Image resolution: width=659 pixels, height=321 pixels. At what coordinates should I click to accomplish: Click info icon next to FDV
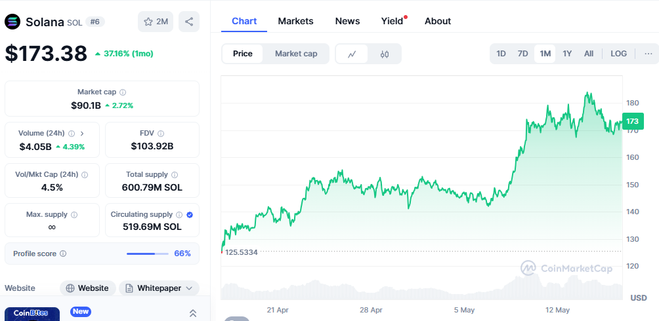point(161,134)
